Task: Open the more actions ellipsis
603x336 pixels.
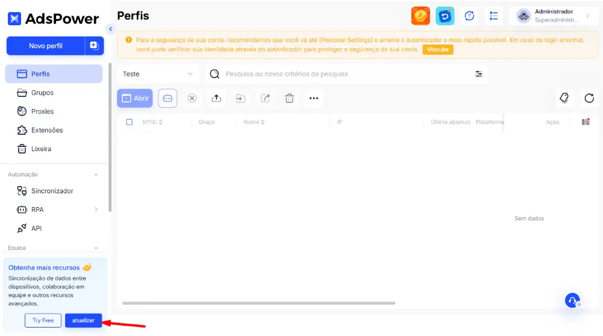Action: pos(314,98)
